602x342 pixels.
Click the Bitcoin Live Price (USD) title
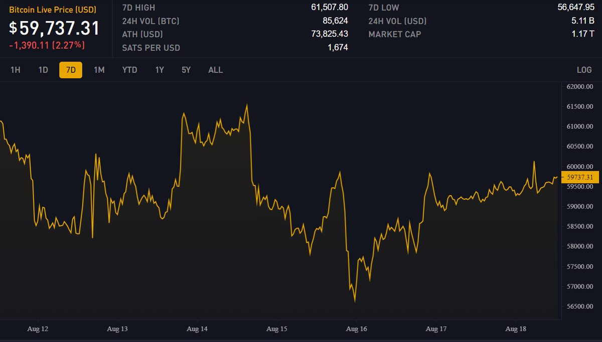coord(53,10)
